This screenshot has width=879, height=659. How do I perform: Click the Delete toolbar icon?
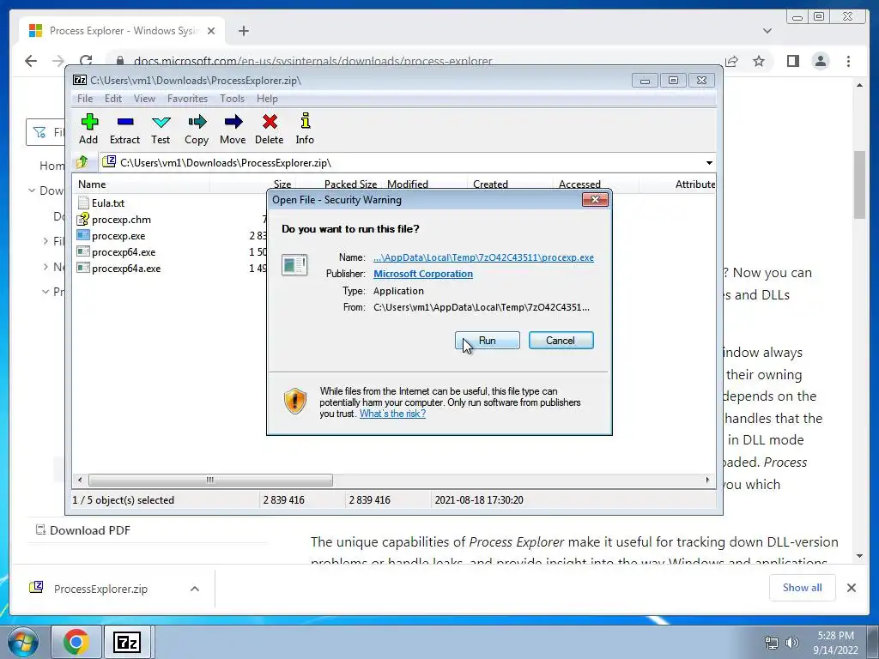click(269, 129)
